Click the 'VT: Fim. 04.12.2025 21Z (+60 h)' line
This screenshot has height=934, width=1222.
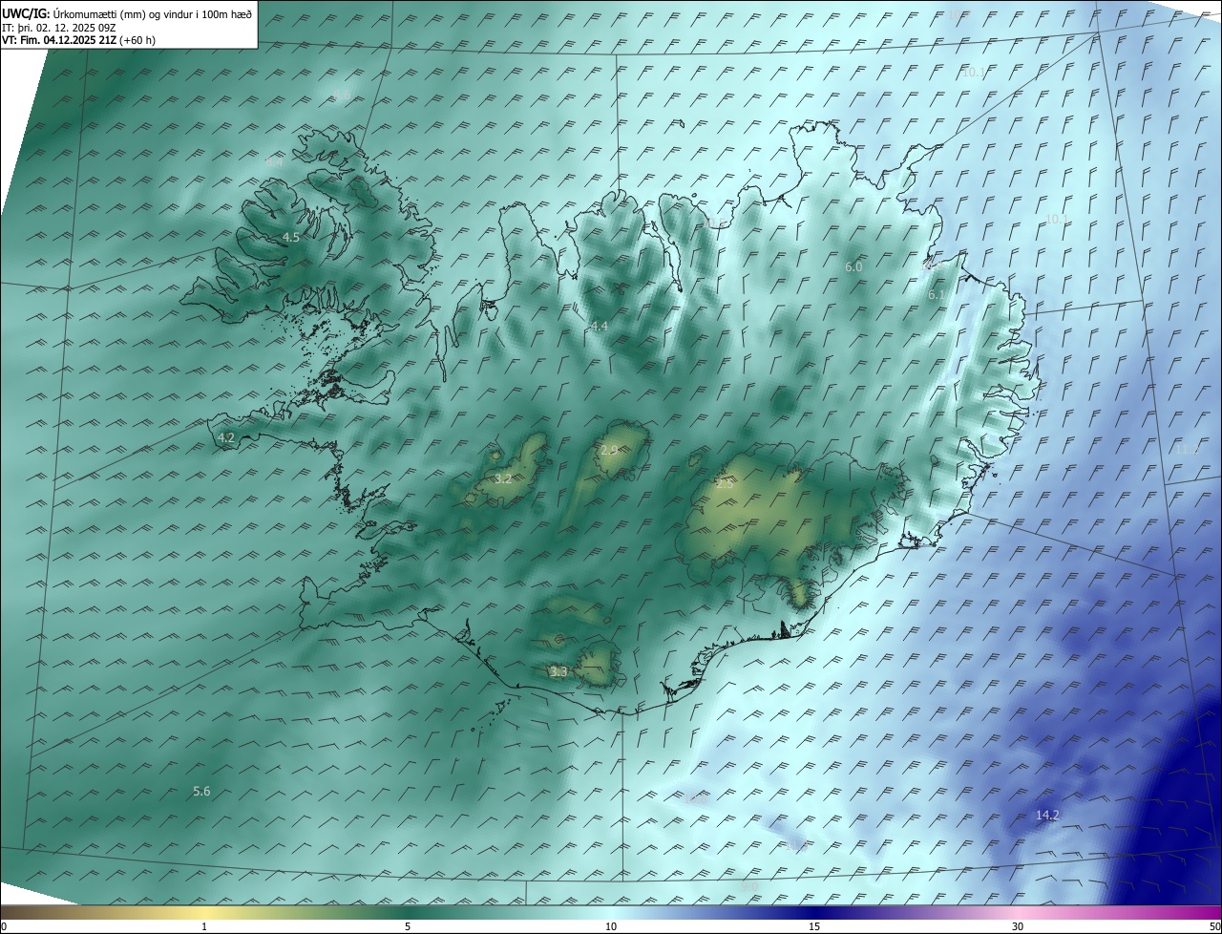[78, 40]
